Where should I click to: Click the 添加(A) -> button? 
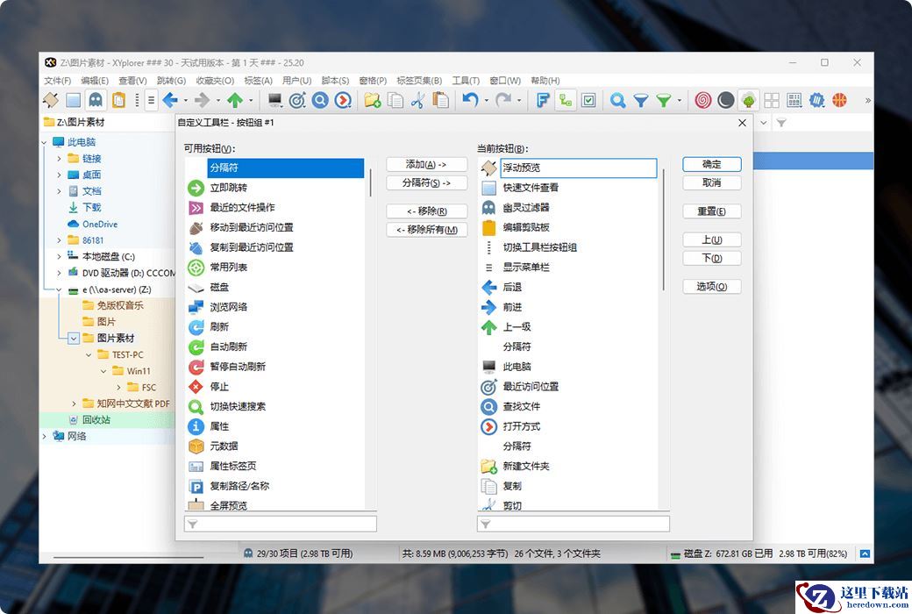pyautogui.click(x=426, y=165)
